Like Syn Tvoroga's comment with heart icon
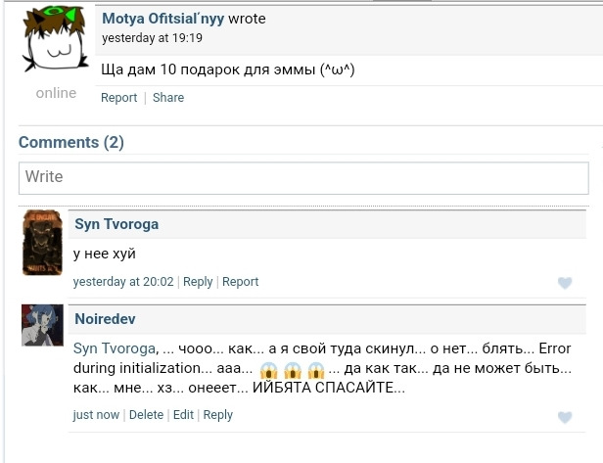 (564, 283)
